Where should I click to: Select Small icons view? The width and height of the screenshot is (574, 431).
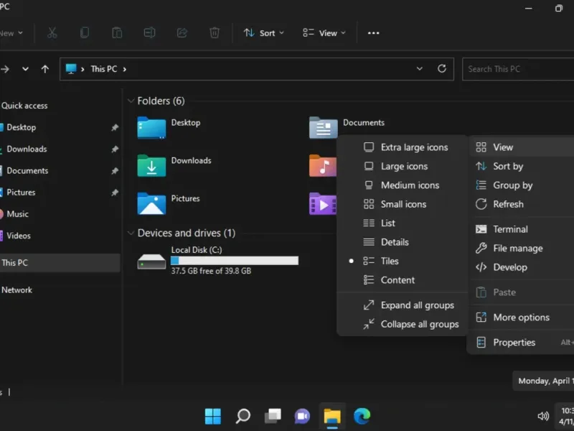[402, 204]
